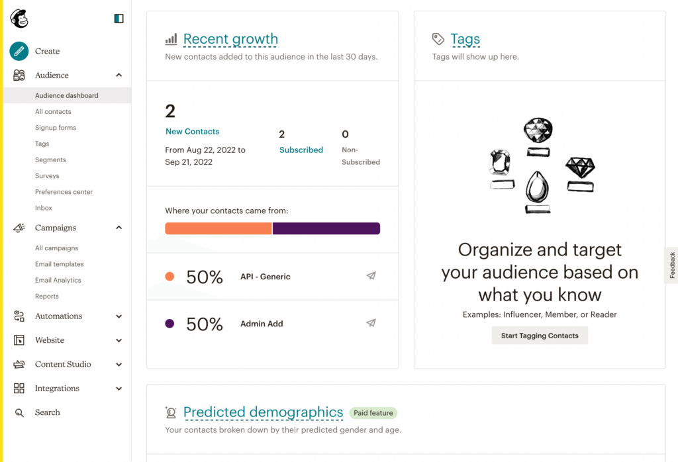
Task: Click the Campaigns megaphone icon
Action: (x=19, y=228)
